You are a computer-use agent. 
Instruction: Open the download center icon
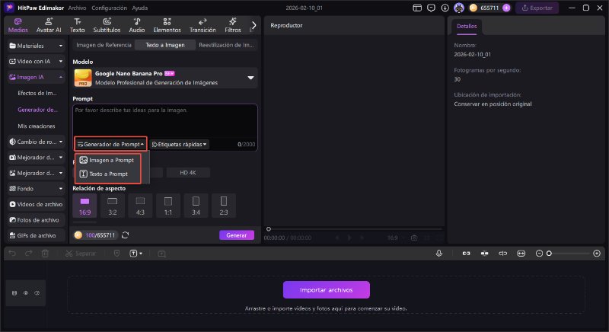pos(445,8)
